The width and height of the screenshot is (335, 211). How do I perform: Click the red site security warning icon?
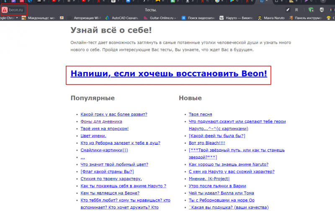pos(5,10)
